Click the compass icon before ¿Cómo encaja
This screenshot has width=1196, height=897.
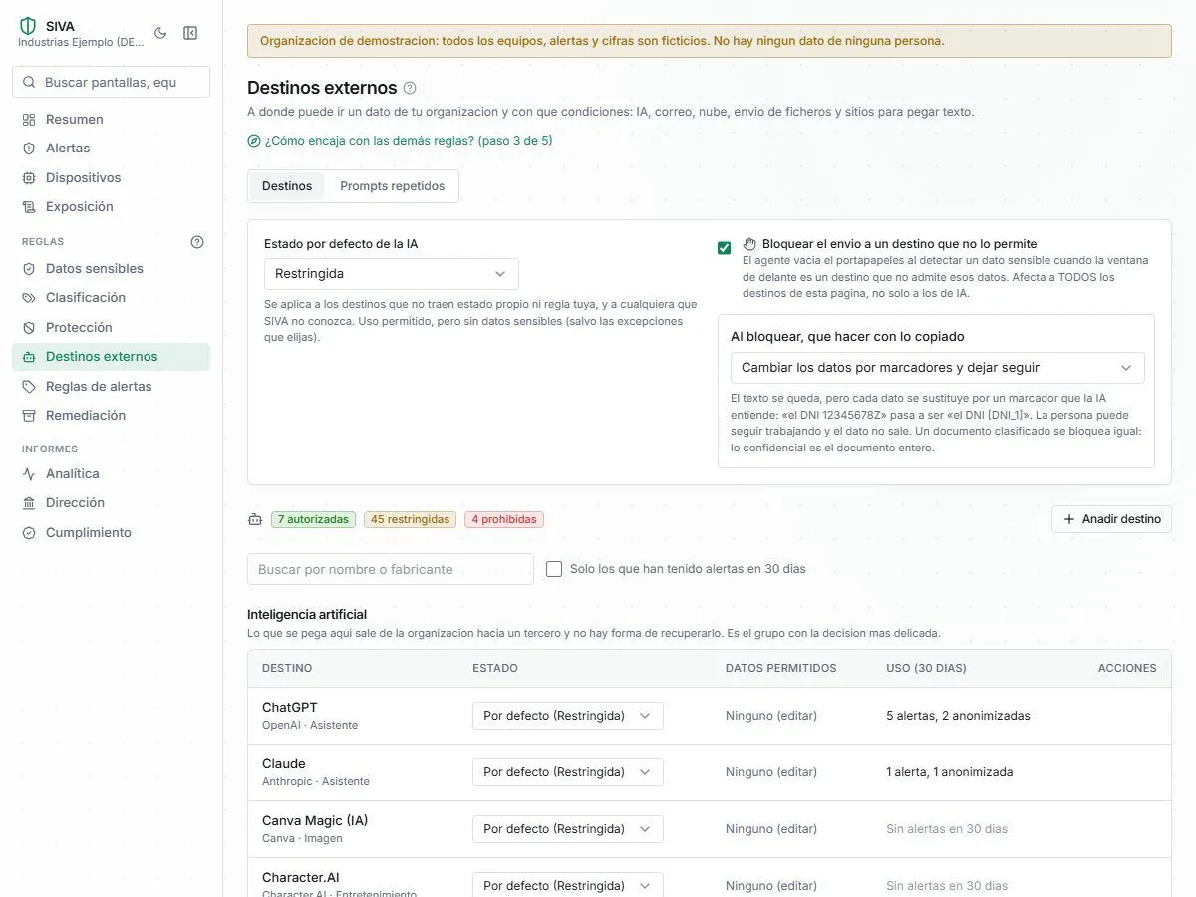coord(254,141)
